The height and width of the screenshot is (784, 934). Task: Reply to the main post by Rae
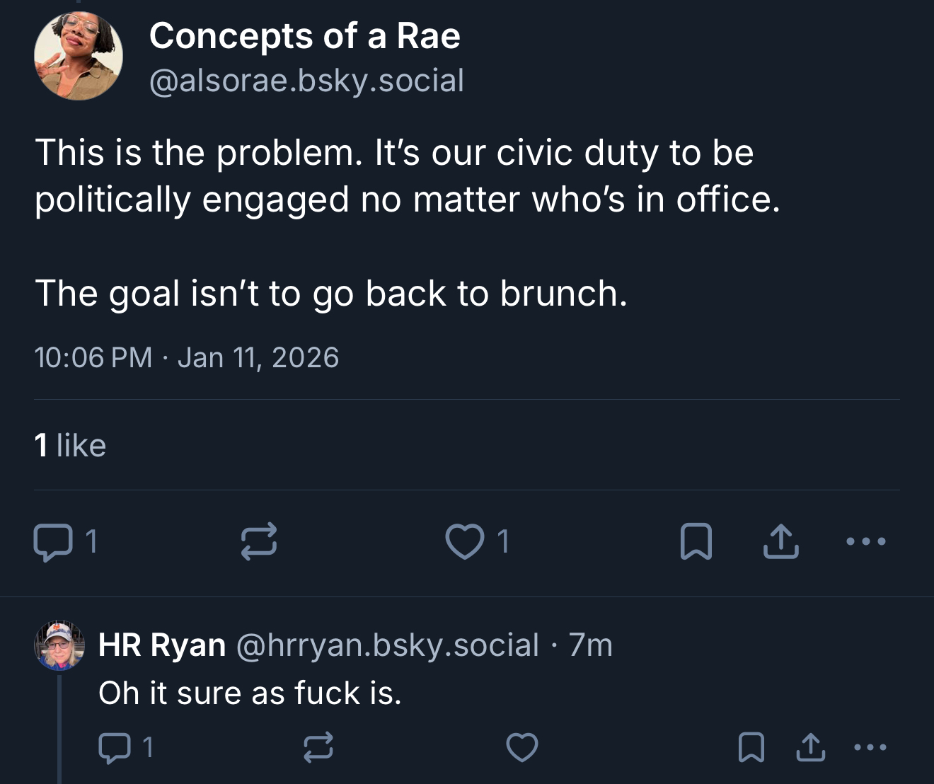53,542
